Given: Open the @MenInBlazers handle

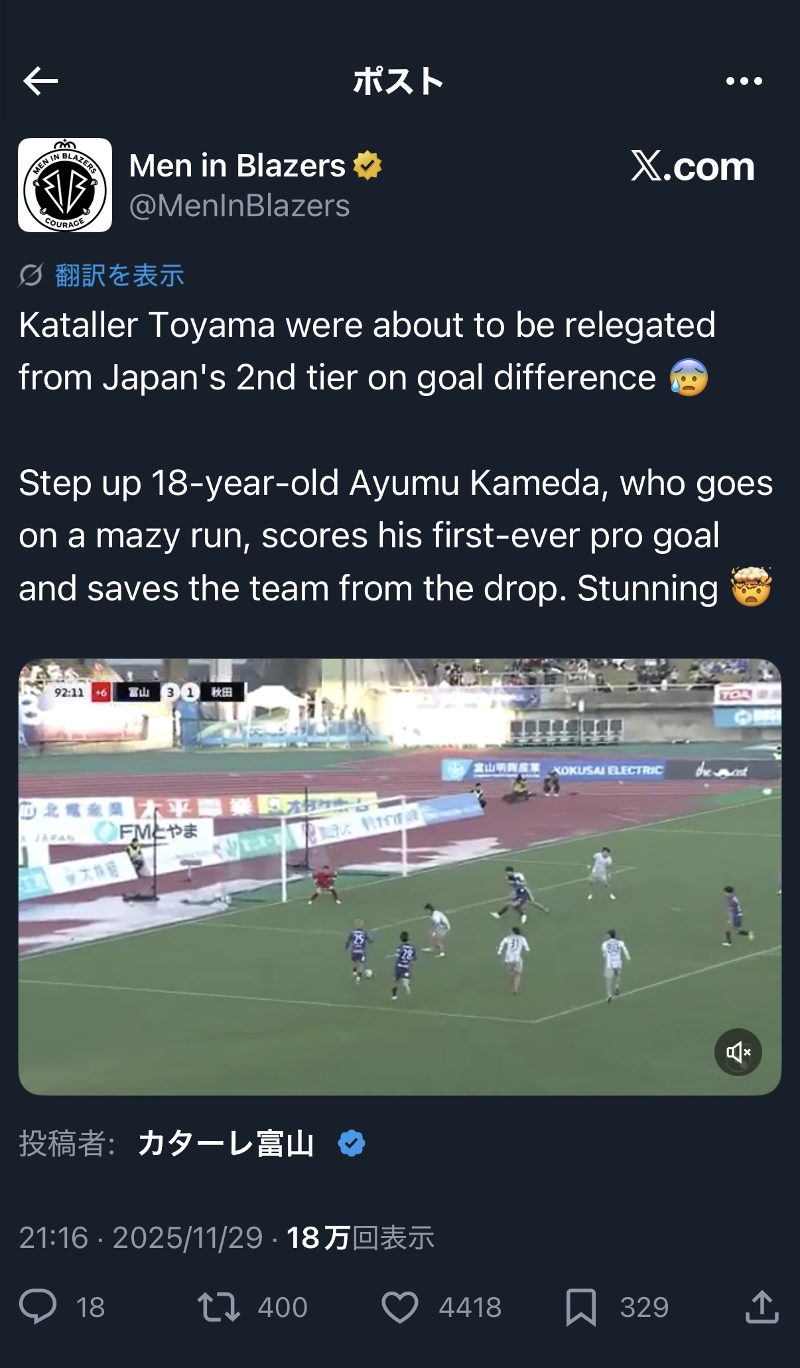Looking at the screenshot, I should coord(239,206).
